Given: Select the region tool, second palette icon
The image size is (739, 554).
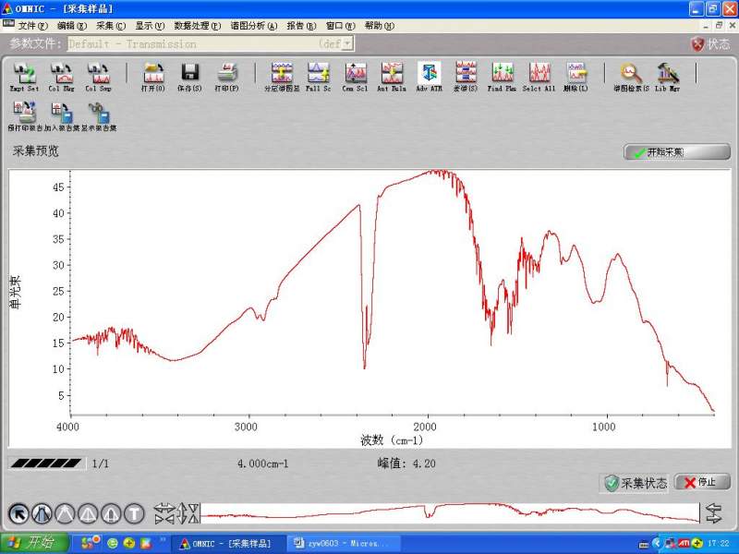Looking at the screenshot, I should [42, 513].
